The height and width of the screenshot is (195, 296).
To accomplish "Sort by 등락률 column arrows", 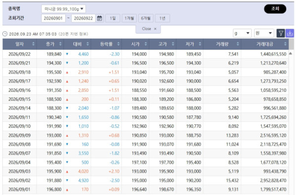I will (118, 44).
